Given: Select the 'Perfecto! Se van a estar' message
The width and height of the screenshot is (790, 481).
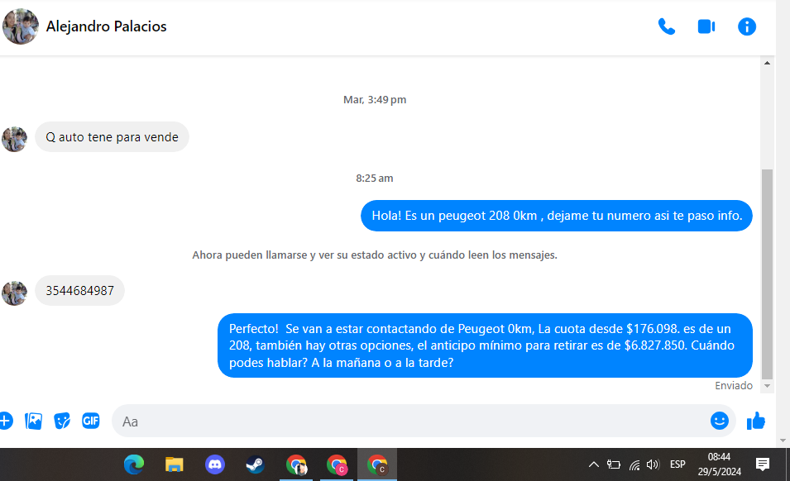Looking at the screenshot, I should [x=486, y=345].
